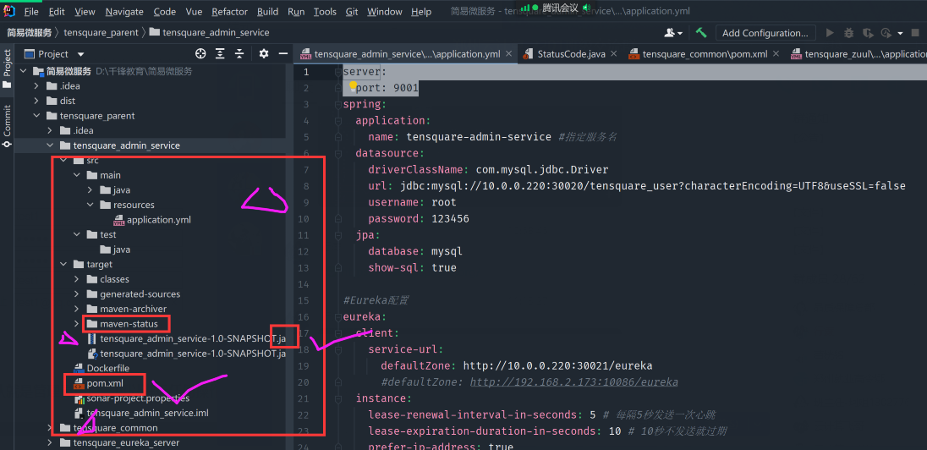Click line number 12 in the gutter
Screen dimensions: 927x450
(304, 251)
